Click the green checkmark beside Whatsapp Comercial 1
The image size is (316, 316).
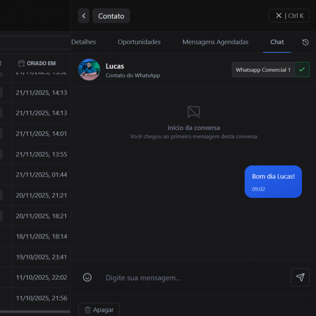pos(302,70)
